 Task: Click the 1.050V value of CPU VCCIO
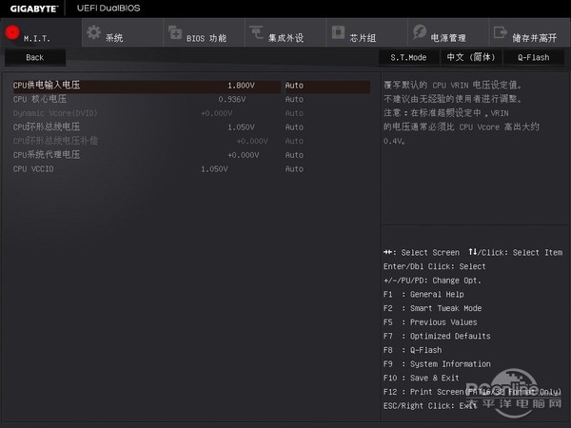214,169
